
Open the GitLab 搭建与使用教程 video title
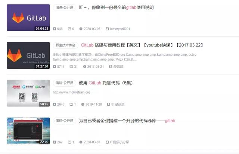click(x=142, y=45)
